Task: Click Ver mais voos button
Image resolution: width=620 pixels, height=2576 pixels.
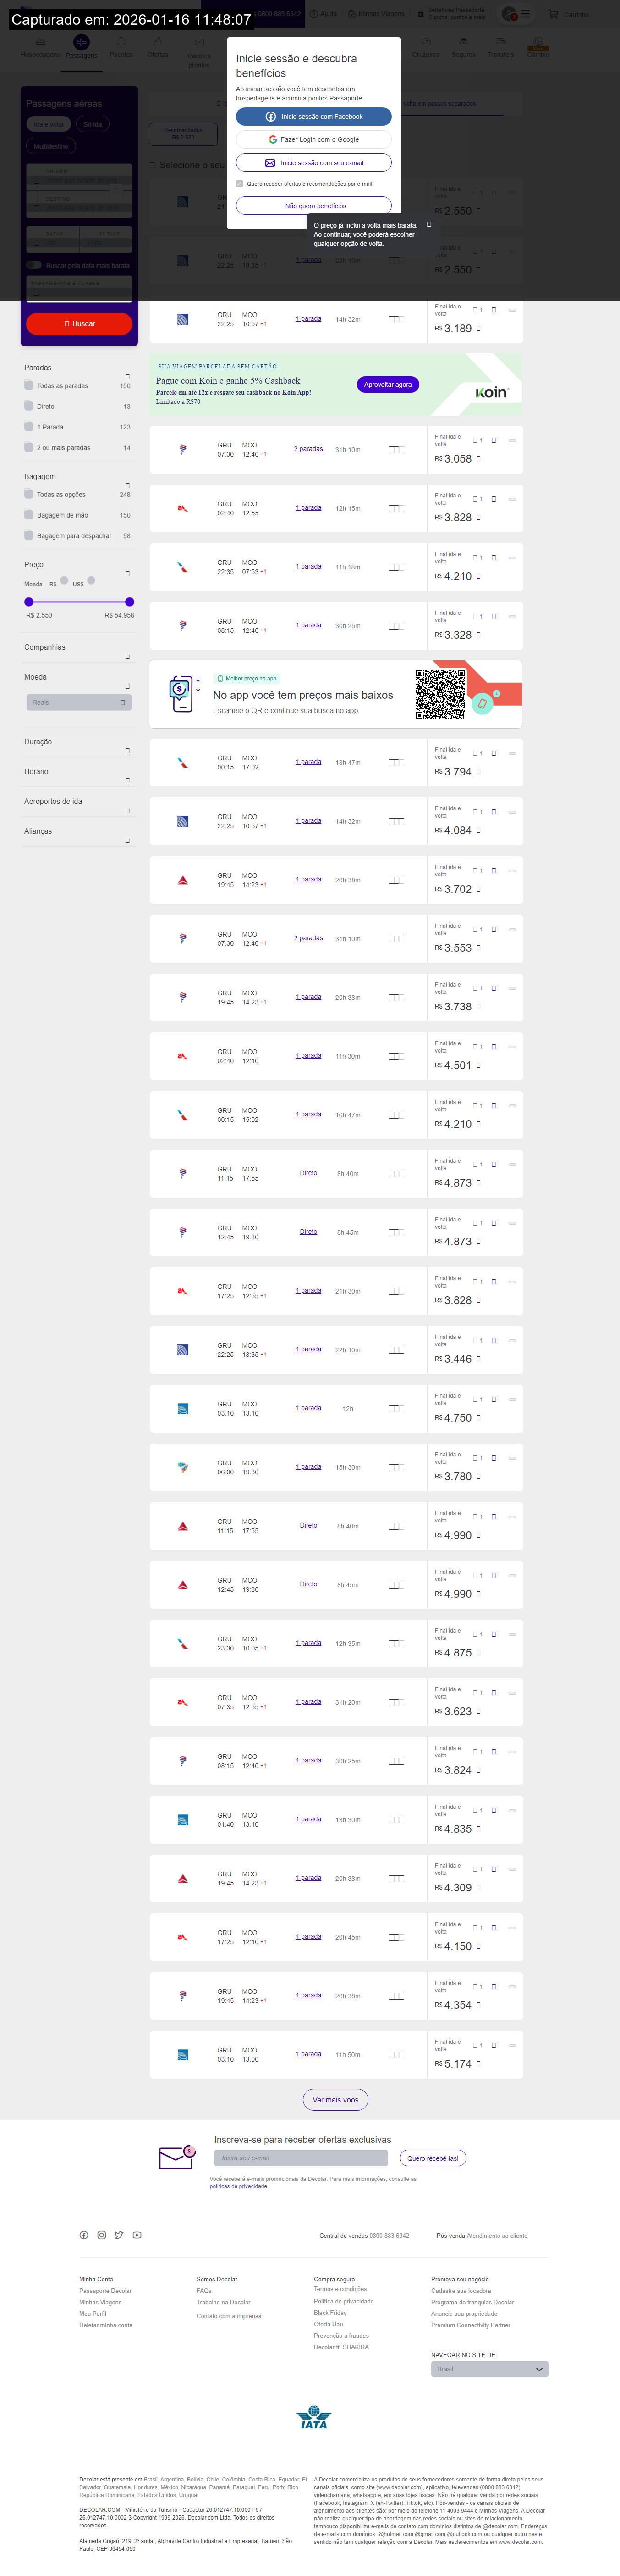Action: point(335,2100)
